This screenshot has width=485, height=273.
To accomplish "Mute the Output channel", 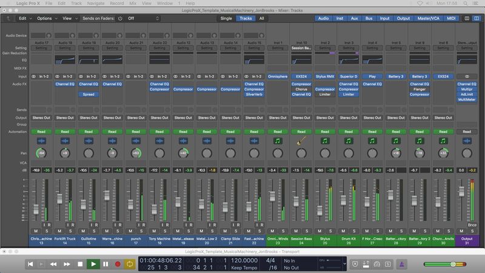I will point(461,231).
